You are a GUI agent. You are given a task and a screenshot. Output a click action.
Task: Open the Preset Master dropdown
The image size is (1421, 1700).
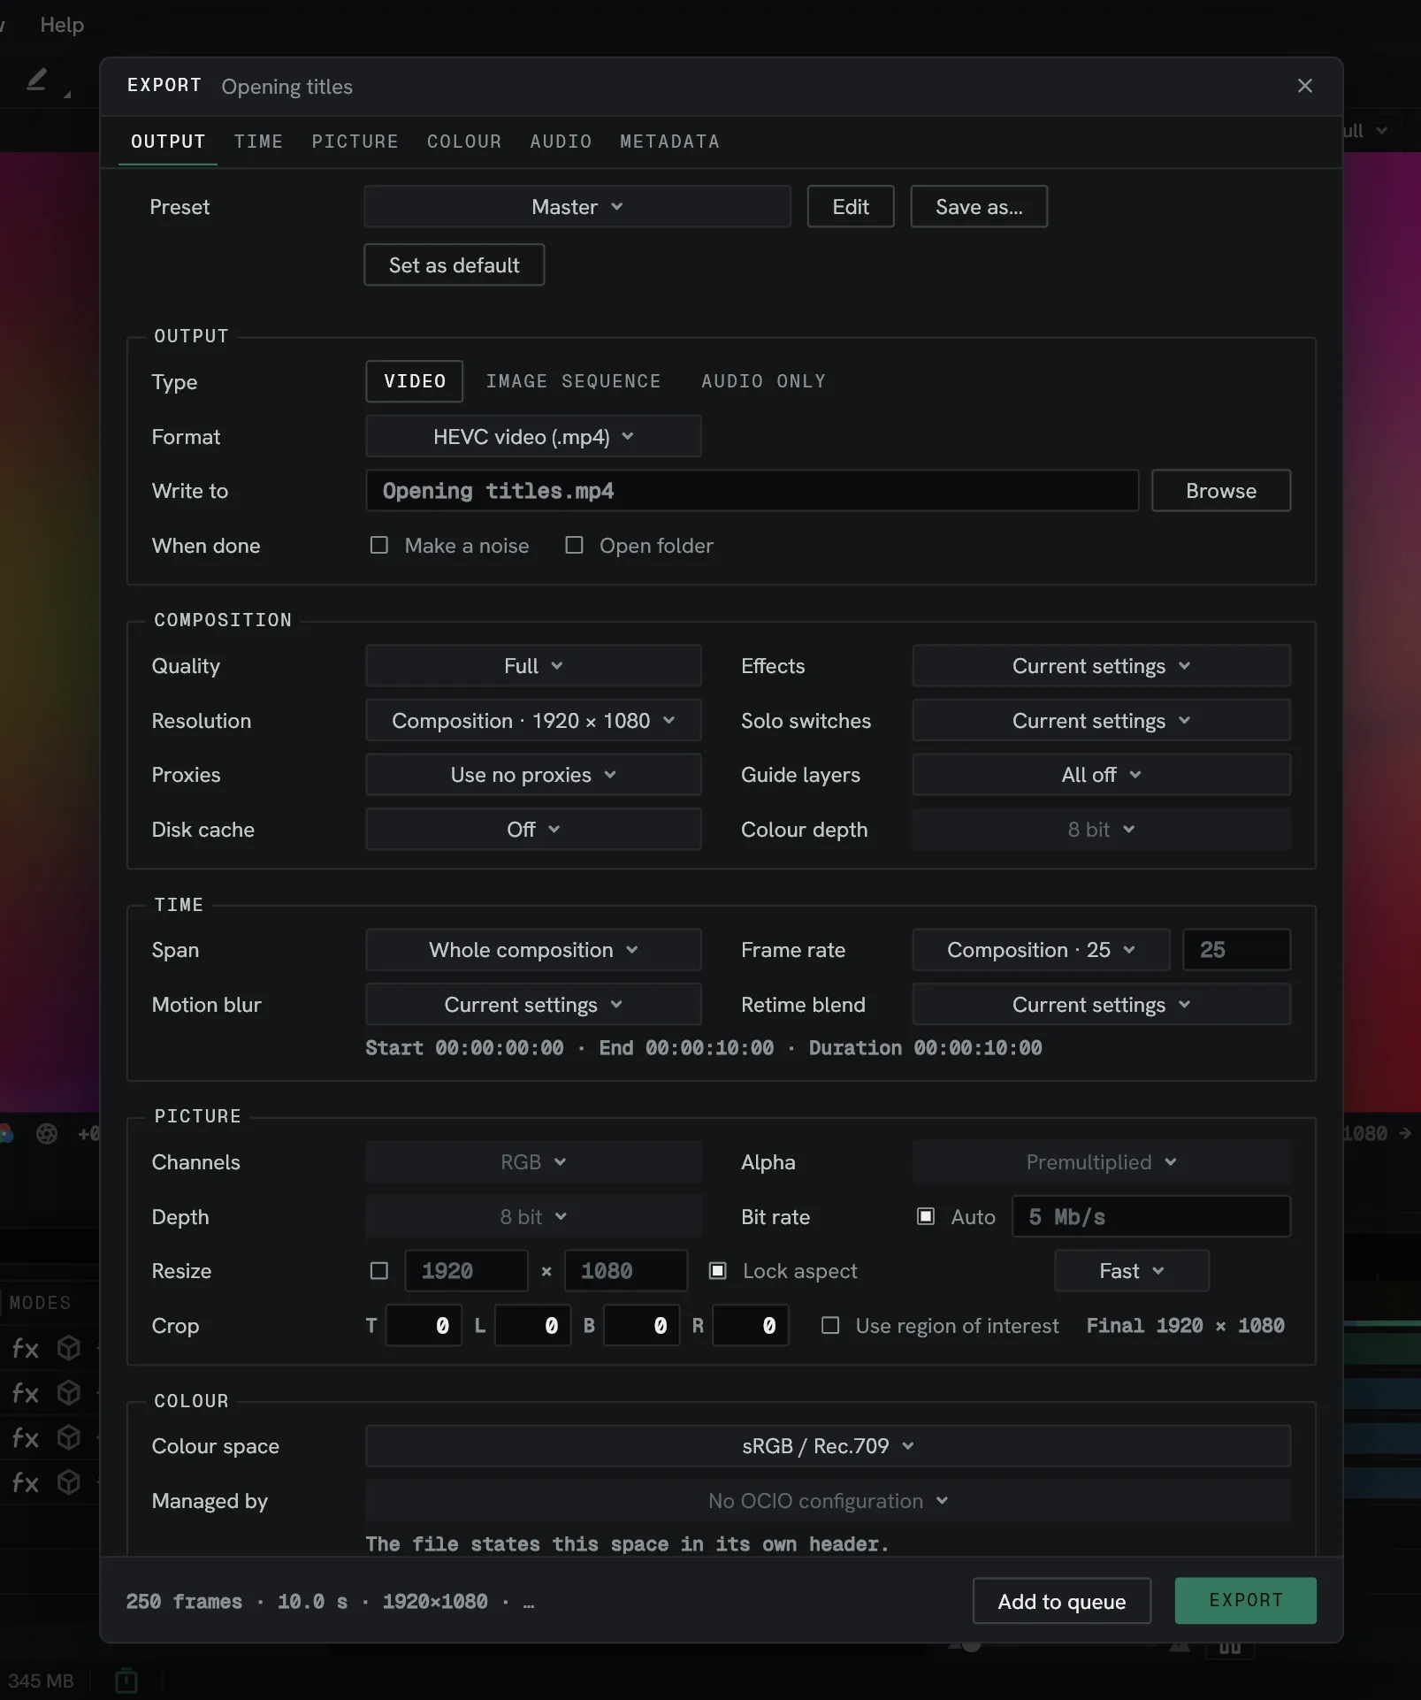pyautogui.click(x=577, y=207)
